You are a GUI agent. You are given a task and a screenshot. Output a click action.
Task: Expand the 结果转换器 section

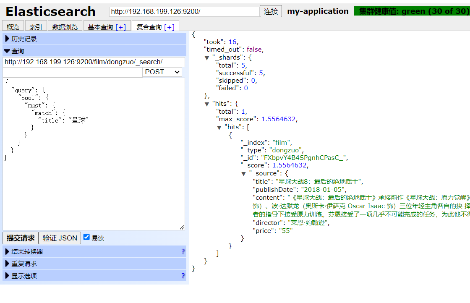tap(94, 251)
